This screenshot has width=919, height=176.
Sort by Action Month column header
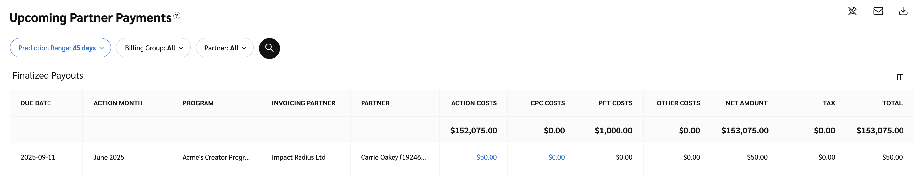click(x=118, y=103)
